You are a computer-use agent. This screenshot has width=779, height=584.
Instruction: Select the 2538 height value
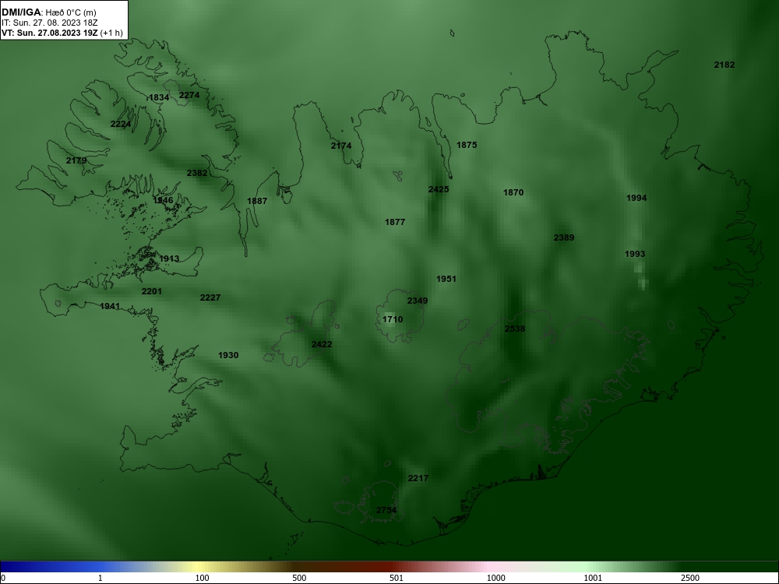515,329
